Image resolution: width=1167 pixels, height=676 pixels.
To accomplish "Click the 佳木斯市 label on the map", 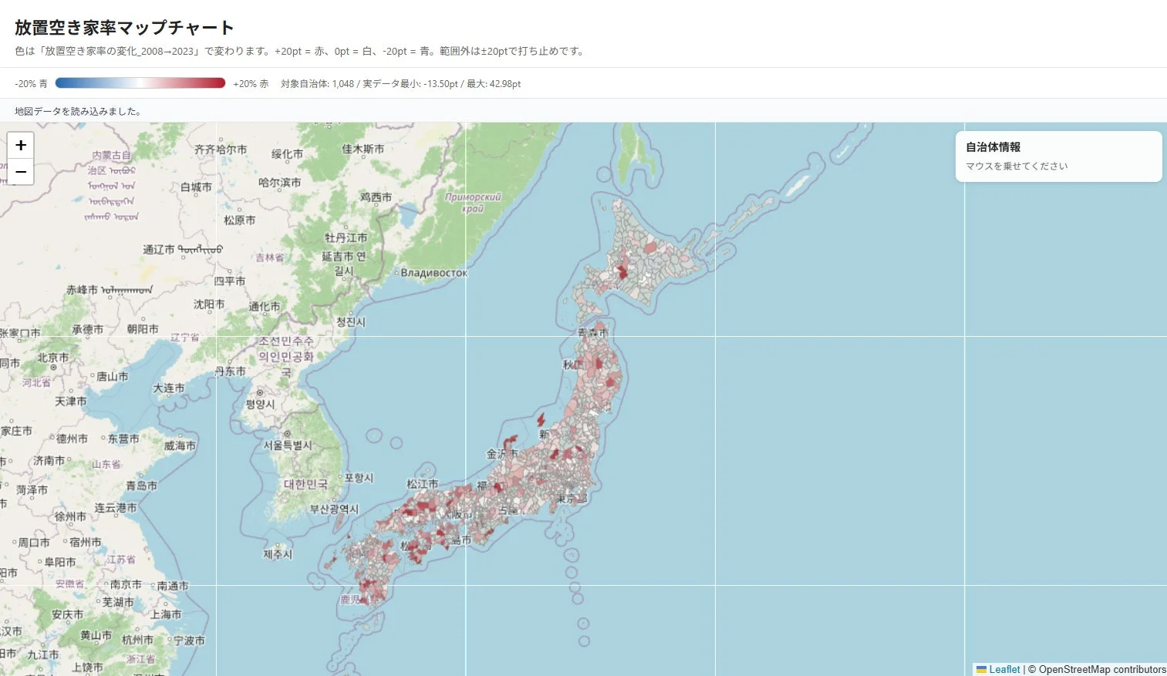I will tap(363, 149).
